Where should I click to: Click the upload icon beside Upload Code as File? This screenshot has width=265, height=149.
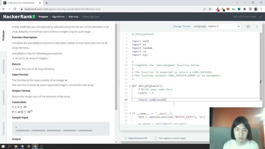point(125,138)
